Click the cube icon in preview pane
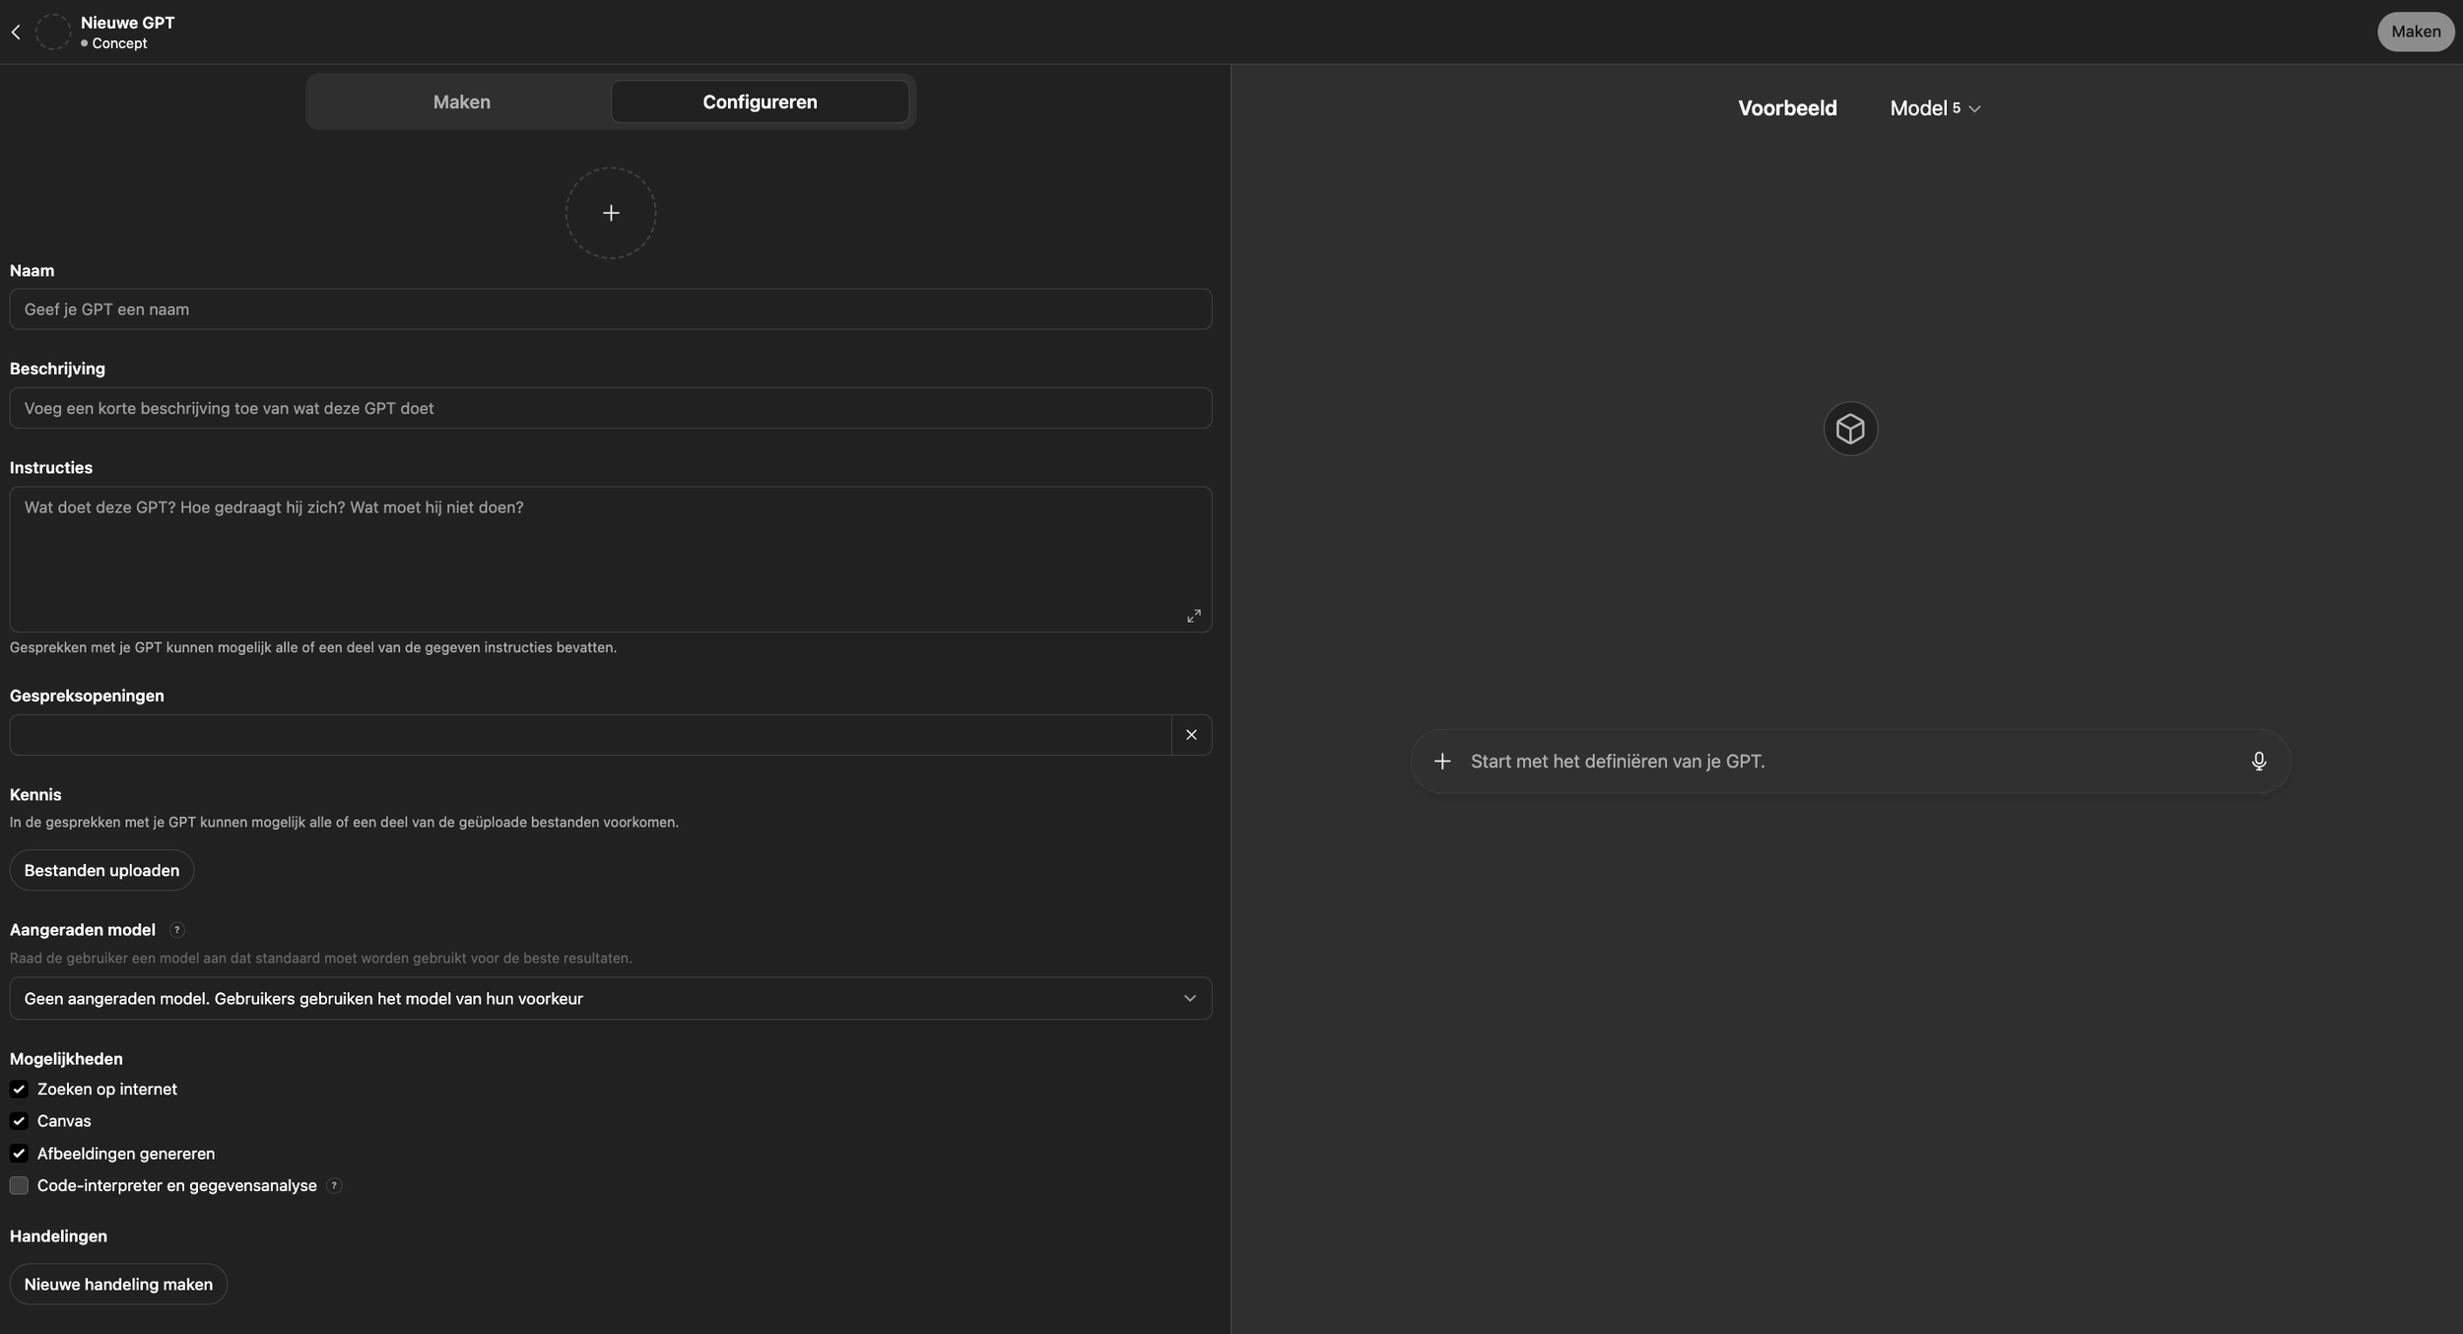The height and width of the screenshot is (1334, 2463). pyautogui.click(x=1849, y=429)
